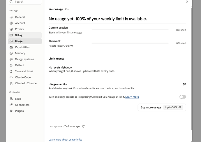Open Claude in Chrome settings

(x=25, y=83)
